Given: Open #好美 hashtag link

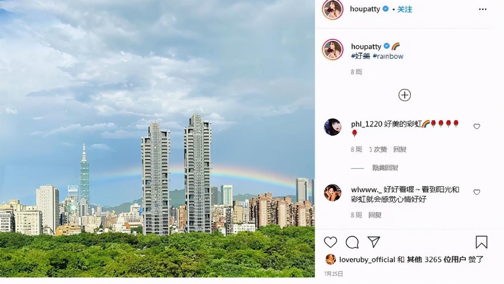Looking at the screenshot, I should pos(361,56).
